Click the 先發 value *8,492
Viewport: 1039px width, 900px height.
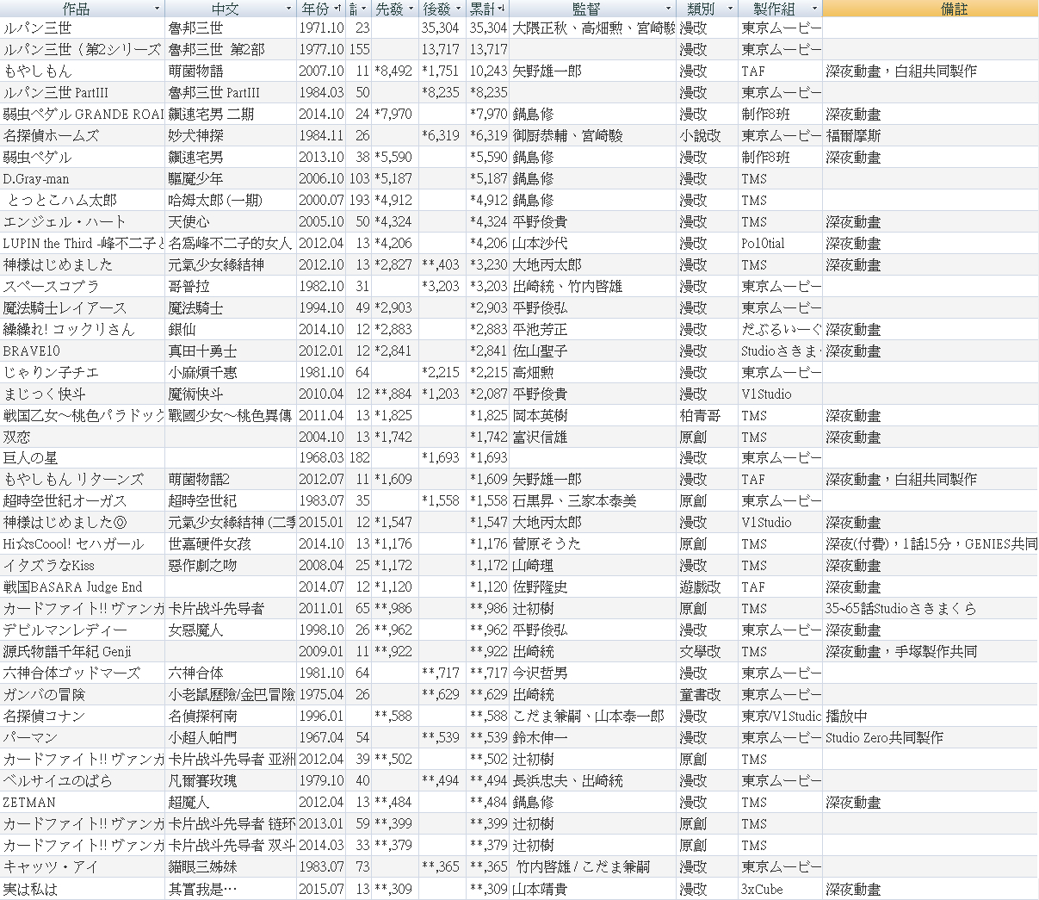pyautogui.click(x=394, y=71)
